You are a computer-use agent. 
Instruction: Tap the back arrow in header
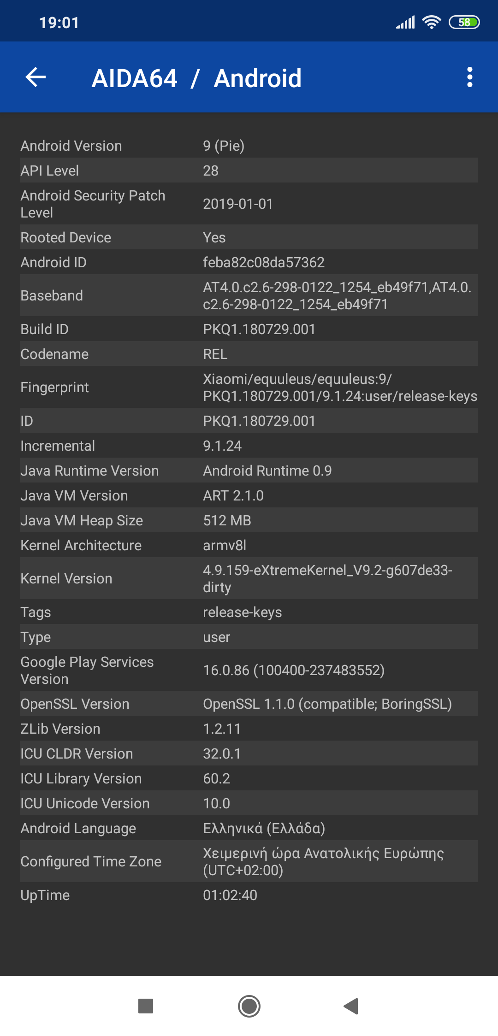click(36, 77)
